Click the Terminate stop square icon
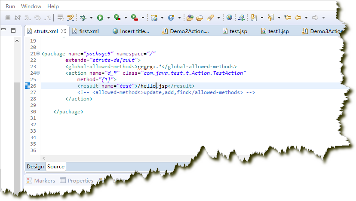Image resolution: width=356 pixels, height=201 pixels. pos(8,18)
